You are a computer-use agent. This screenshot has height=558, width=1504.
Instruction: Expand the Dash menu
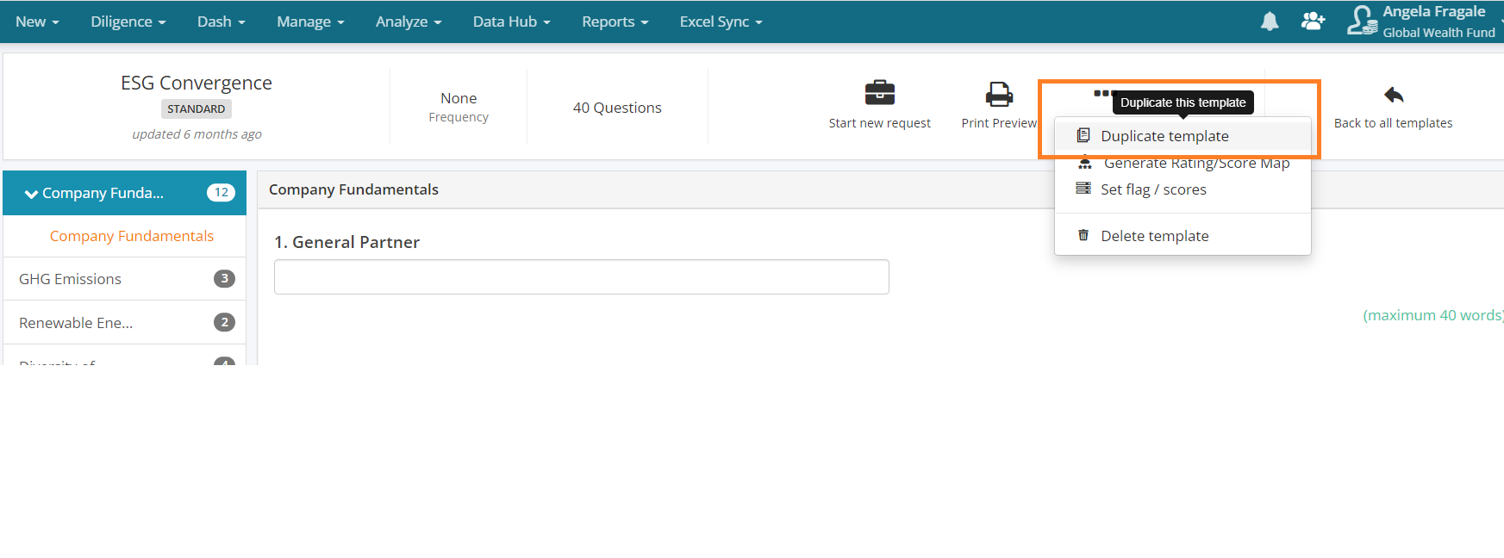tap(222, 22)
